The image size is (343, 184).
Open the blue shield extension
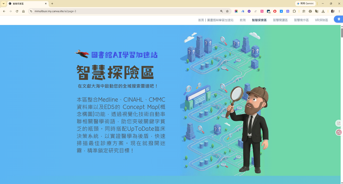[281, 11]
